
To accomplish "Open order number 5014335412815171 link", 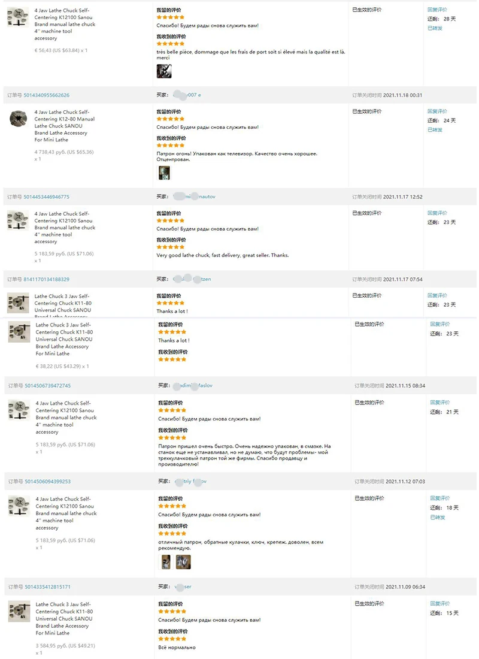I will (x=47, y=587).
